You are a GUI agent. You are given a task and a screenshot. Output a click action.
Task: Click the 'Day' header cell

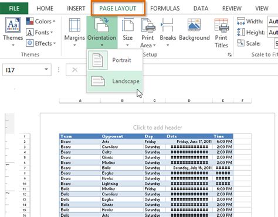point(154,136)
